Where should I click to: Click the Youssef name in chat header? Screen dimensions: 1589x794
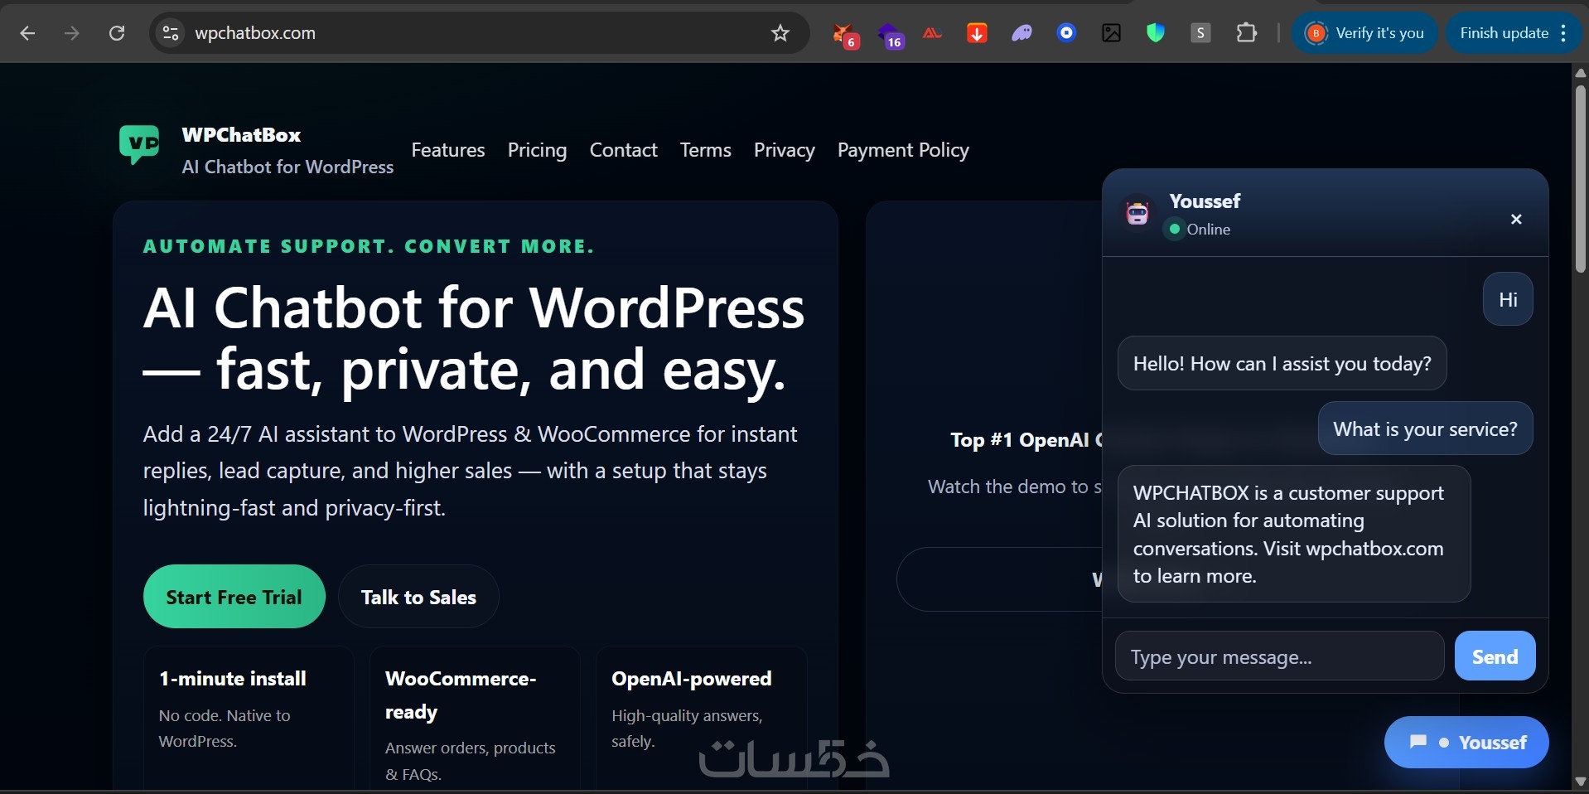pos(1205,201)
